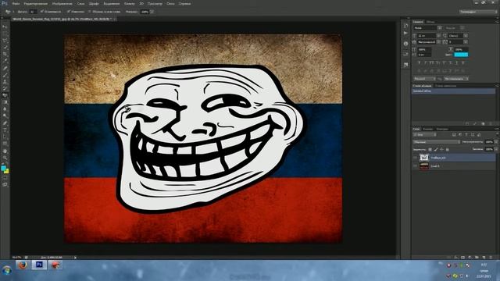Open the Фильтр menu
The height and width of the screenshot is (281, 500).
[x=129, y=3]
